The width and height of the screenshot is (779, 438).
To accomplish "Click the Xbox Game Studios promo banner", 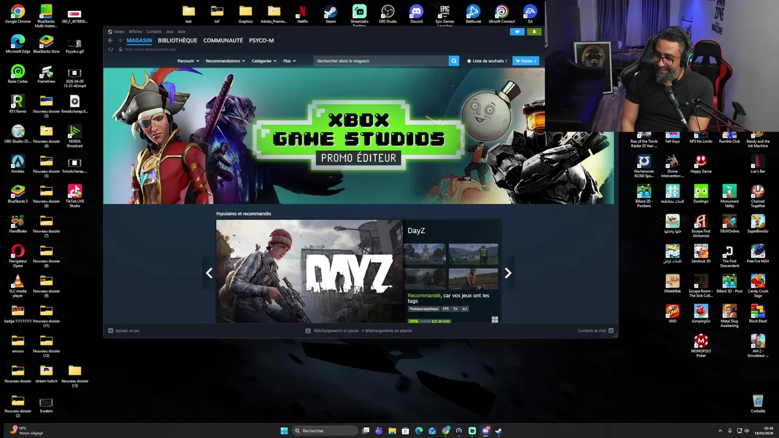I will [x=358, y=136].
